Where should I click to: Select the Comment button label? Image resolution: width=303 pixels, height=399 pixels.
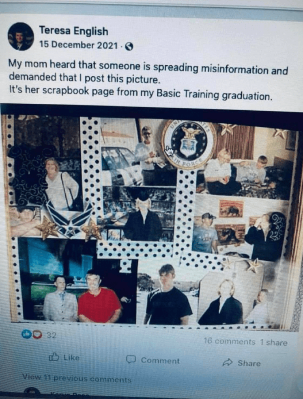coord(160,360)
